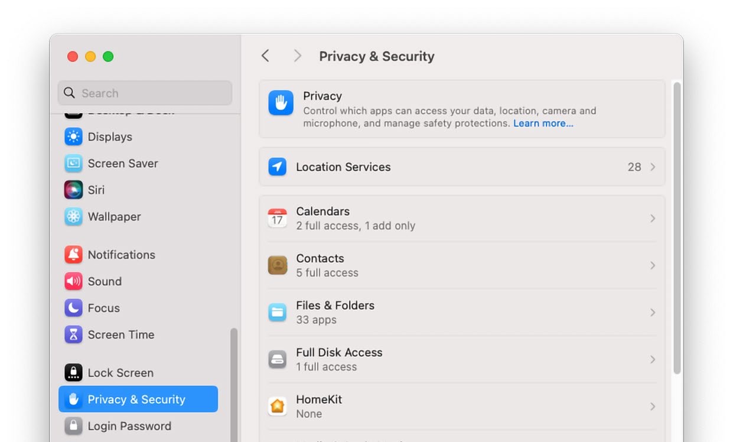Click the main pane scrollbar thumb
The width and height of the screenshot is (733, 442).
(677, 227)
